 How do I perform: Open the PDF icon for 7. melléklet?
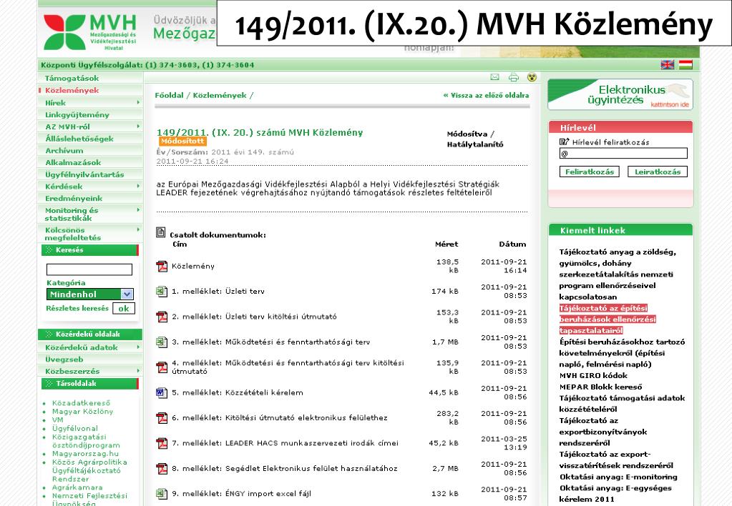[162, 443]
